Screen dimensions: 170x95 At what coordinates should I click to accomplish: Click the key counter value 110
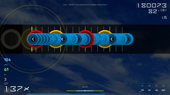pos(142,90)
